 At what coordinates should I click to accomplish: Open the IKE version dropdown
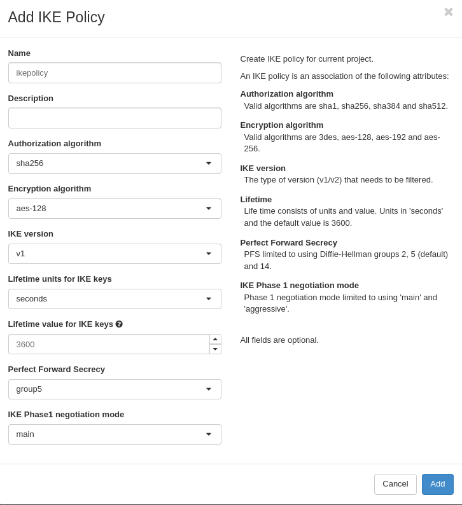tap(115, 254)
